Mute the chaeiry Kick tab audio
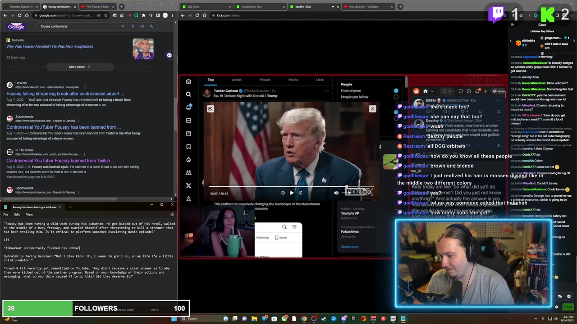 [333, 7]
